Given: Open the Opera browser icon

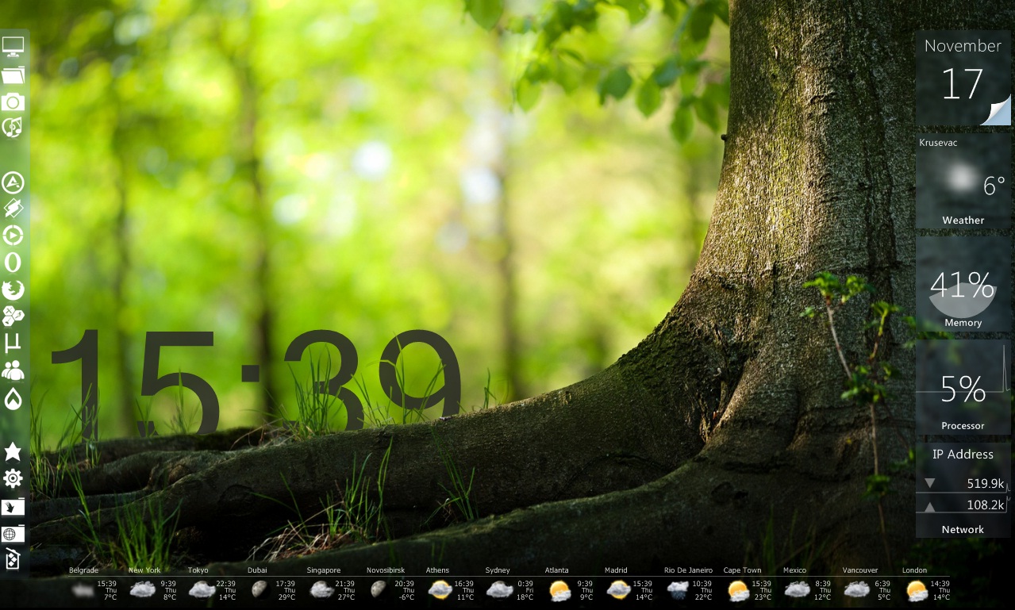Looking at the screenshot, I should [x=13, y=263].
